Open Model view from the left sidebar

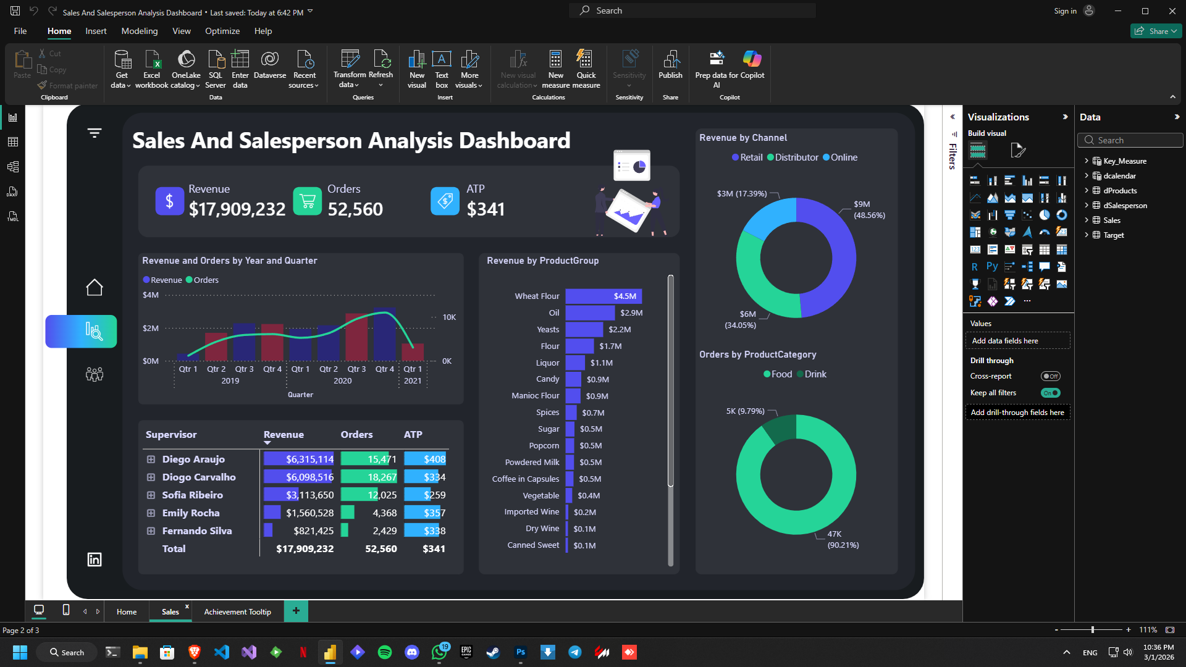[12, 166]
